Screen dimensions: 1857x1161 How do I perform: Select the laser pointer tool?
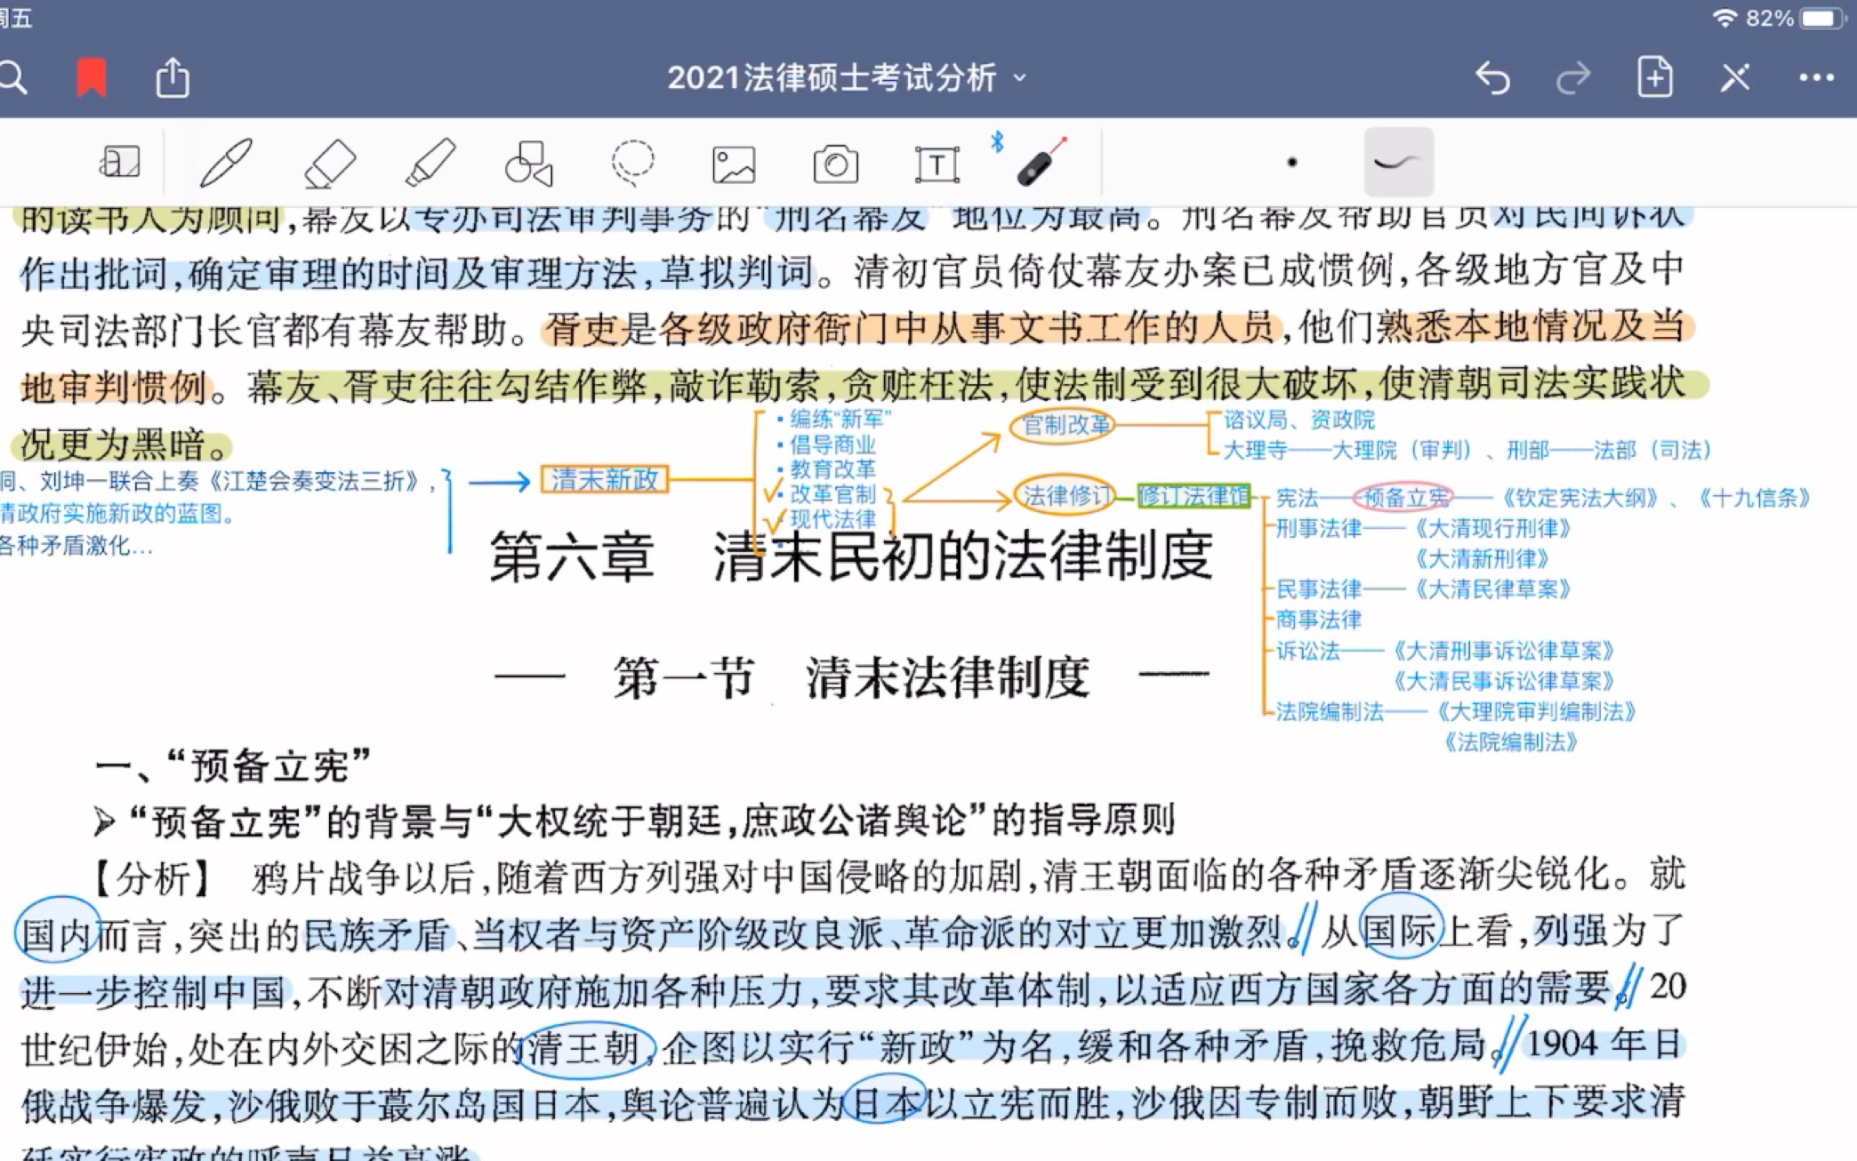click(1041, 162)
